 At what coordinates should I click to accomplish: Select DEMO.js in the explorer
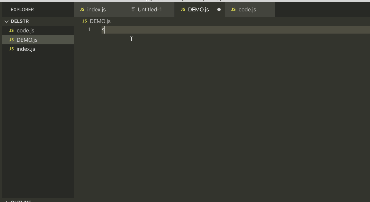tap(38, 40)
